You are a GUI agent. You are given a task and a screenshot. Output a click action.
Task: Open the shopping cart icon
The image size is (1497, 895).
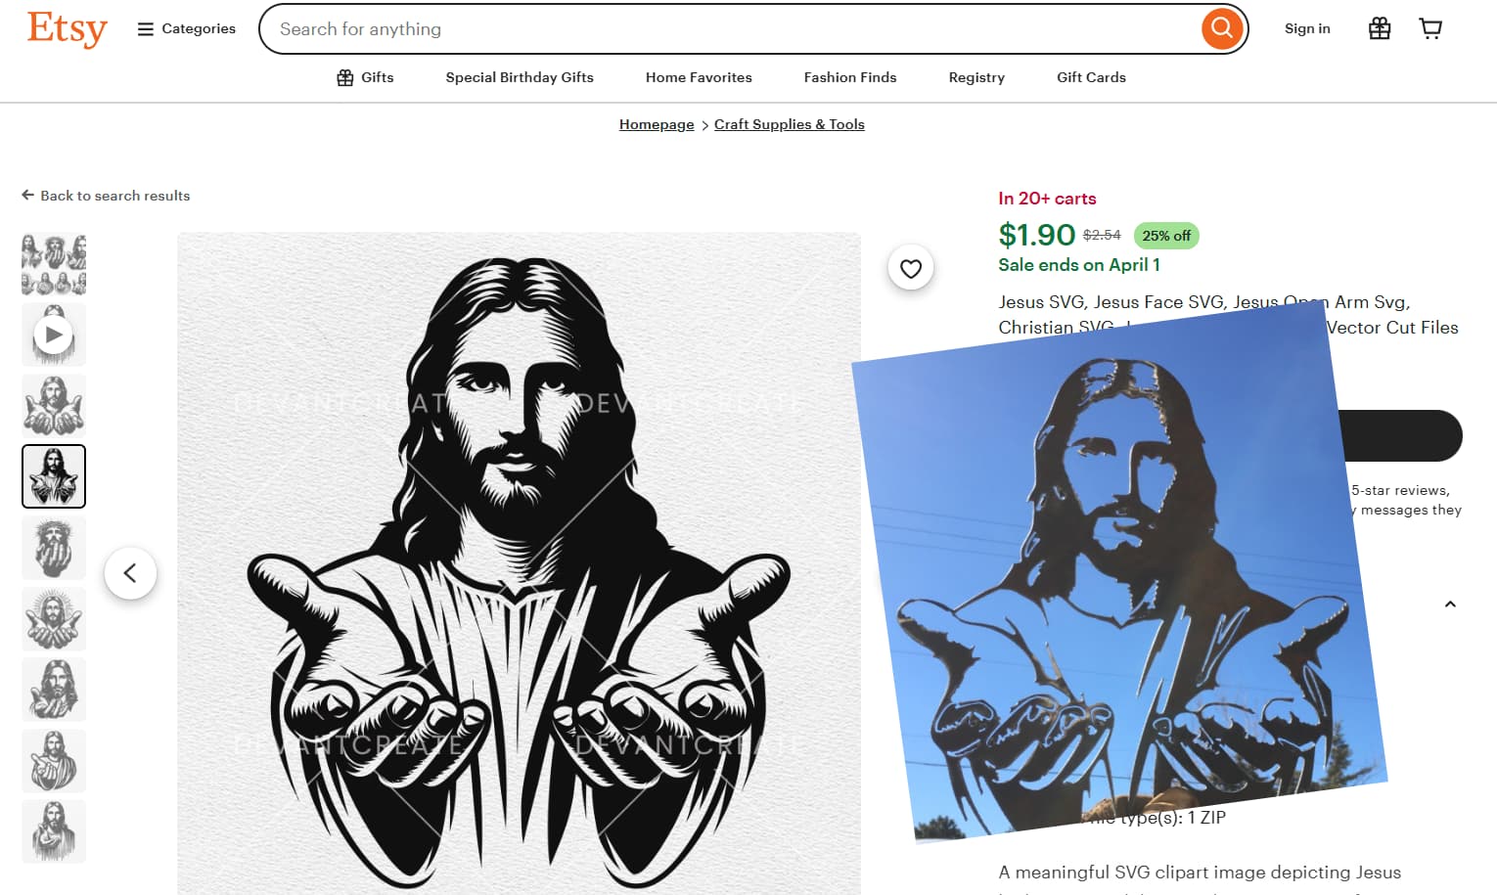1429,28
